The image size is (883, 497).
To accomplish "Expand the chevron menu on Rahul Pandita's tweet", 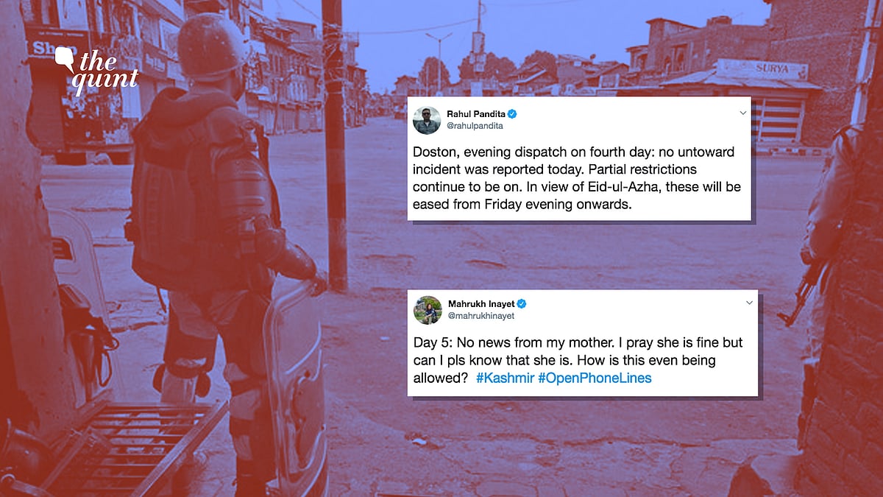I will click(x=742, y=113).
